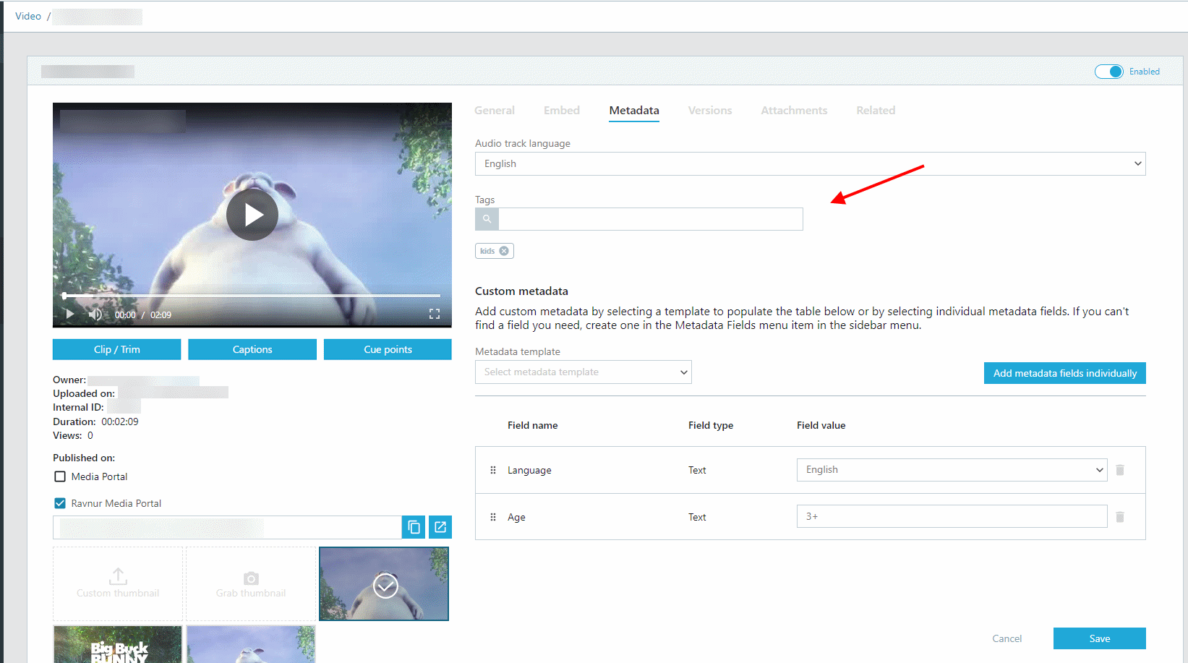
Task: Open fullscreen mode in video player
Action: coord(435,314)
